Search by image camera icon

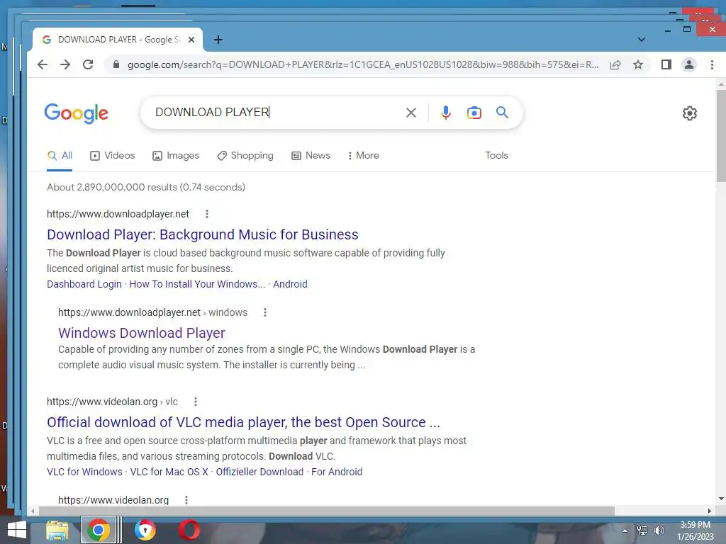coord(474,113)
